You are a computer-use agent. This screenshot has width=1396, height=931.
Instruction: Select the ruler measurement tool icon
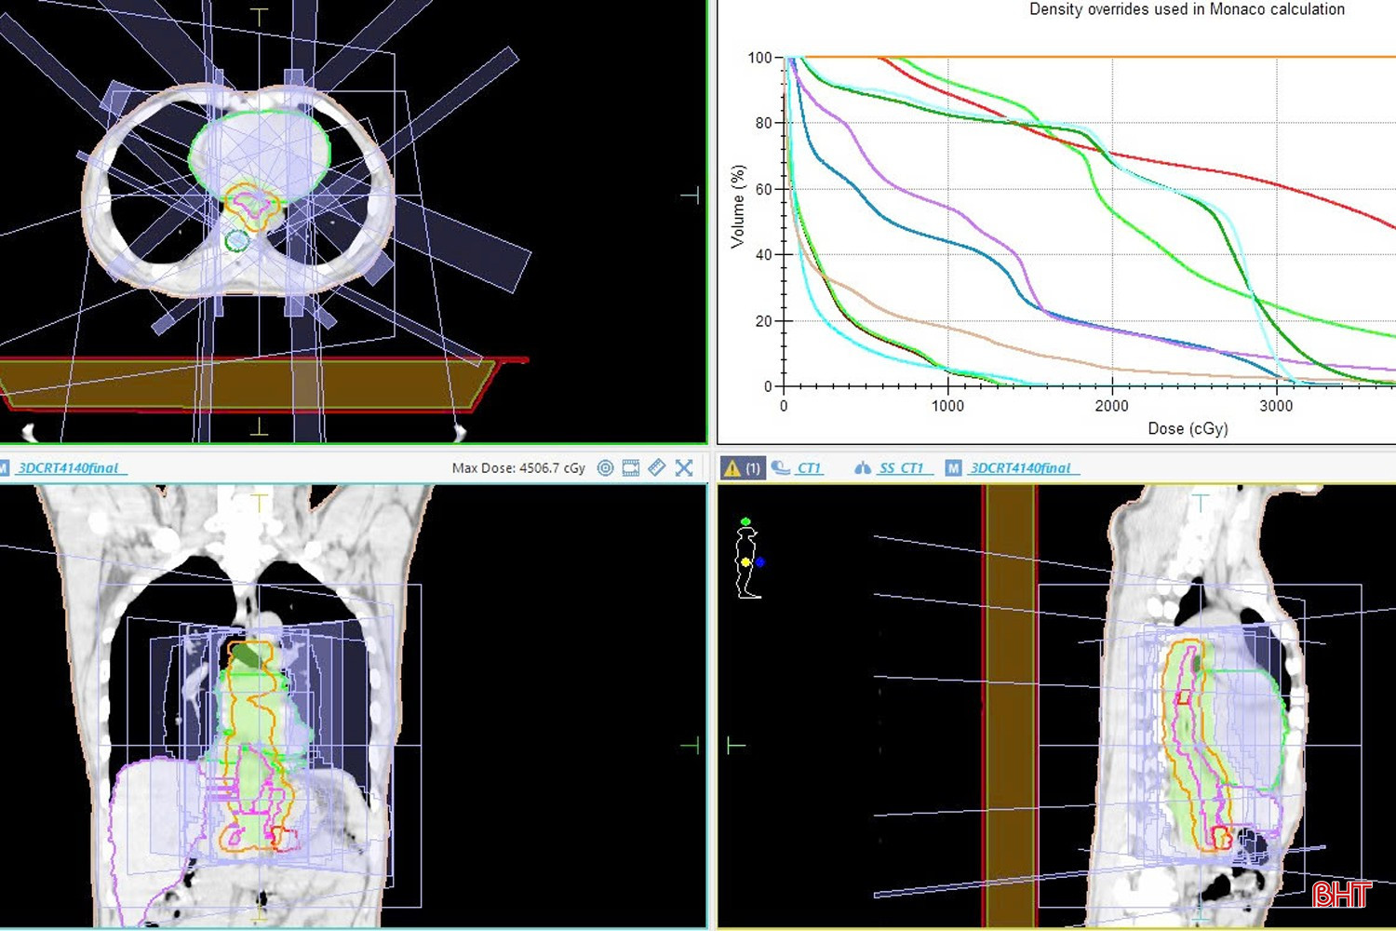[x=657, y=468]
